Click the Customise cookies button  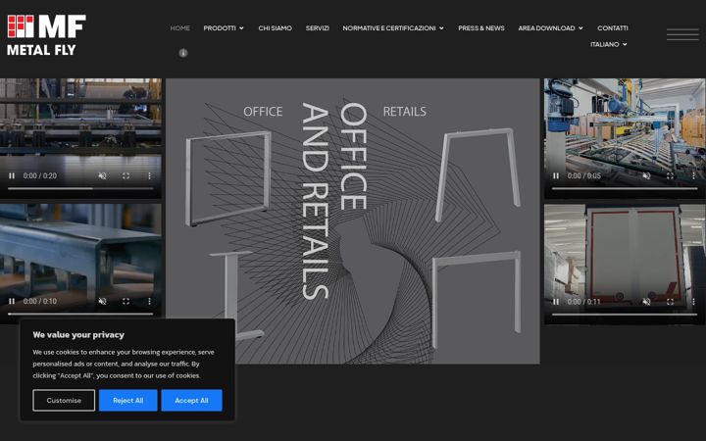[x=64, y=400]
